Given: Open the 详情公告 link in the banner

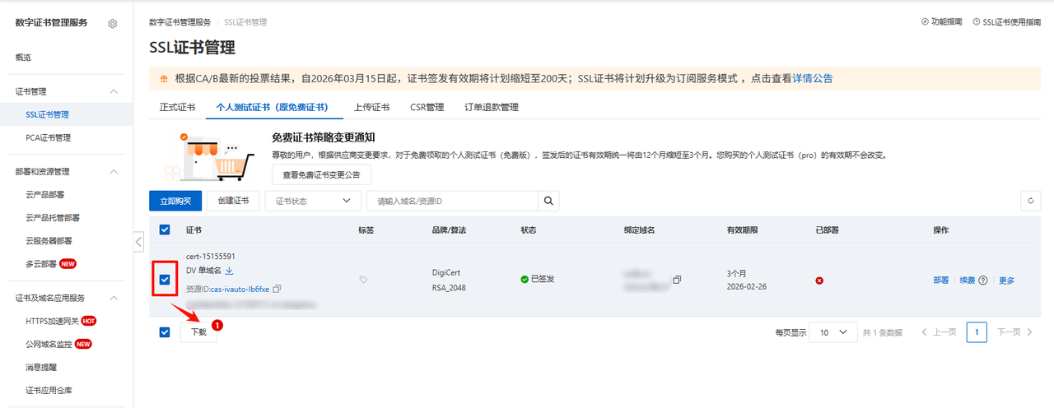Looking at the screenshot, I should coord(812,79).
